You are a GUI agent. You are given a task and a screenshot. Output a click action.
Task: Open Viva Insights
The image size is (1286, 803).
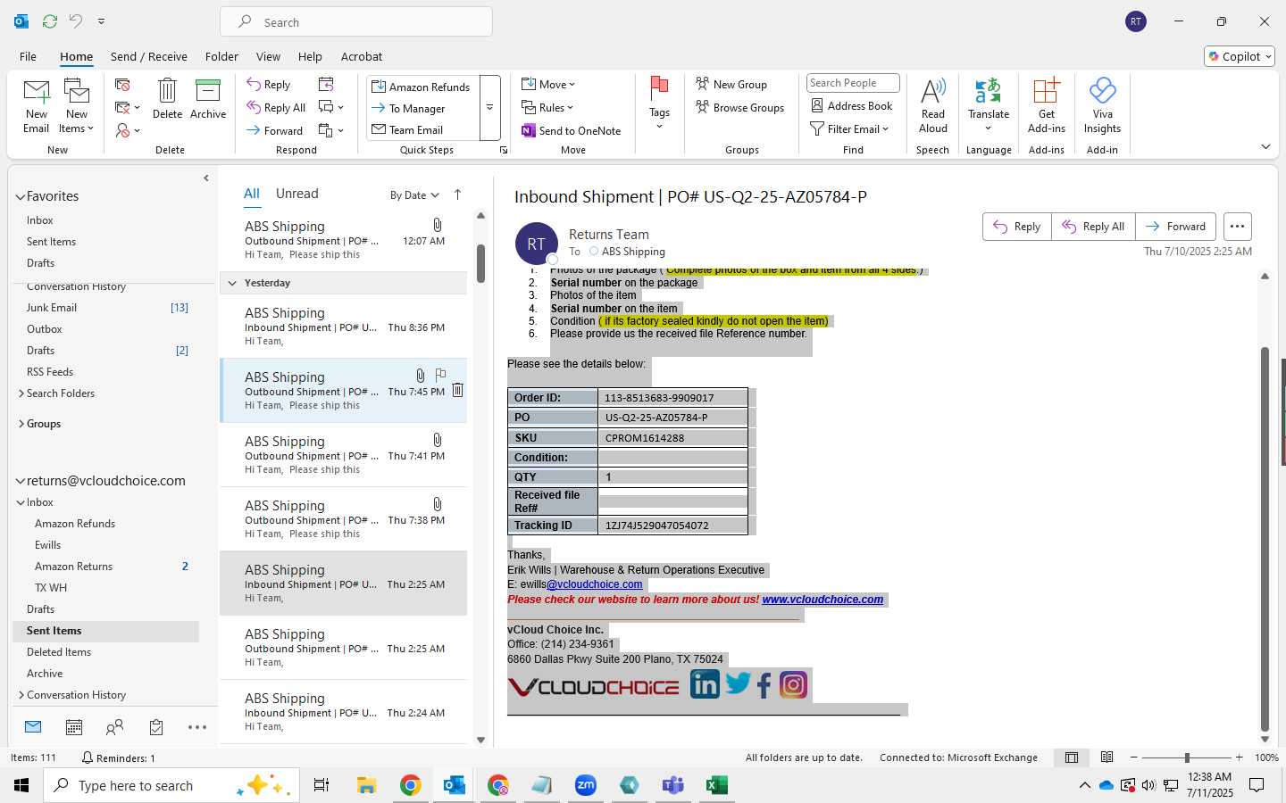coord(1102,105)
